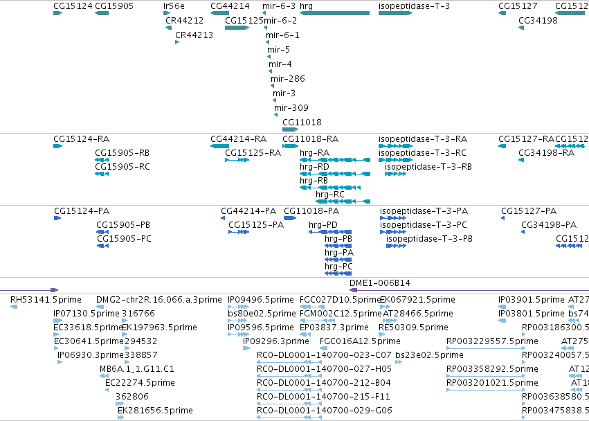This screenshot has width=589, height=421.
Task: Click the CG11018 gene label
Action: (x=302, y=122)
